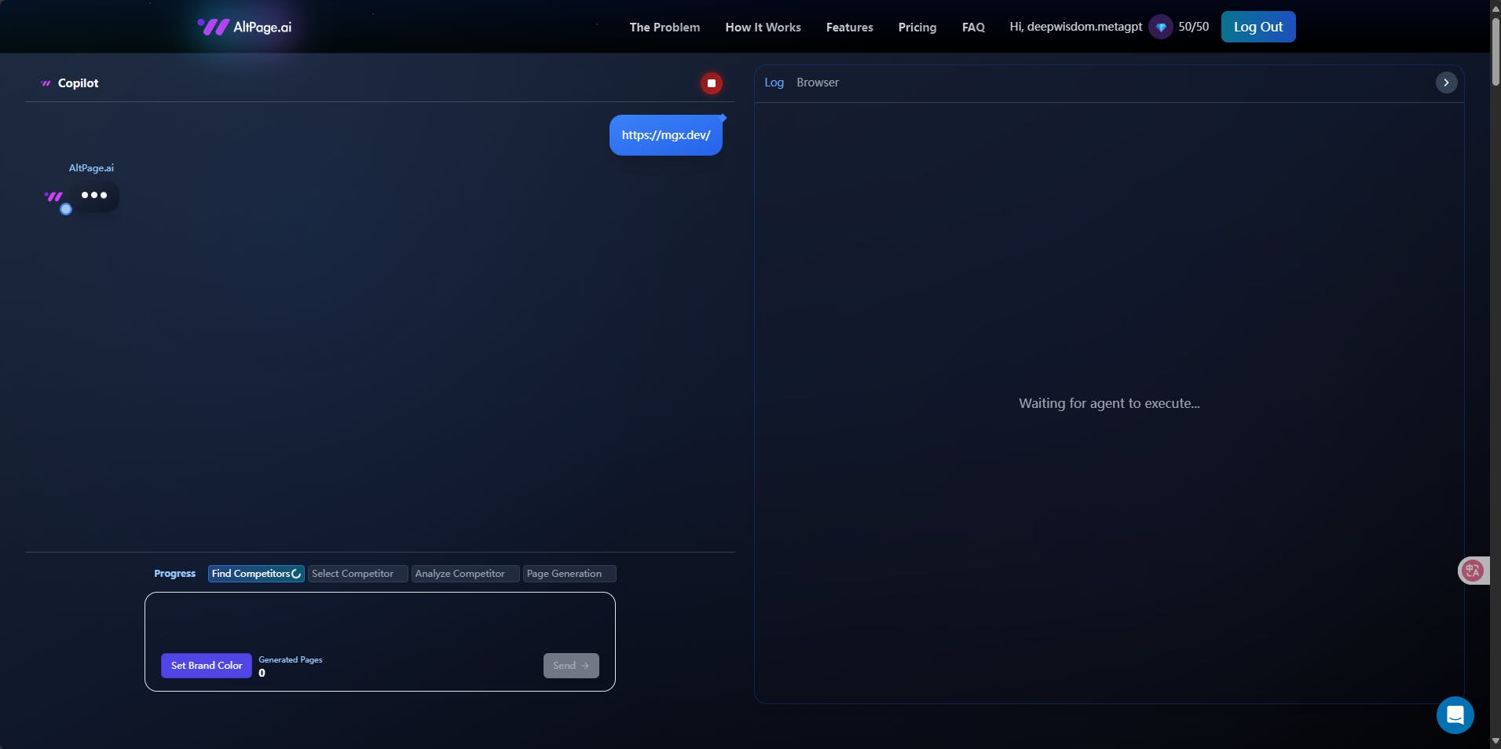The height and width of the screenshot is (749, 1501).
Task: Click the Progress label
Action: pos(174,574)
